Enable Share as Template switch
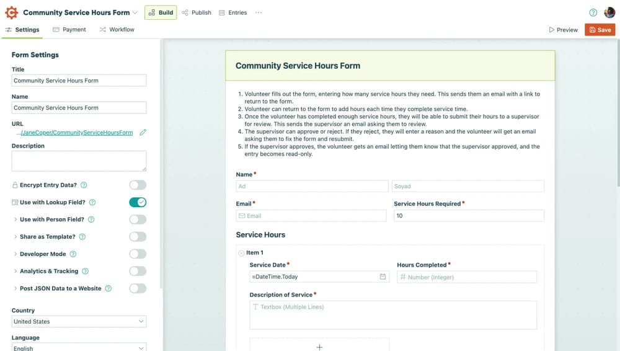Viewport: 620px width, 351px height. 138,237
